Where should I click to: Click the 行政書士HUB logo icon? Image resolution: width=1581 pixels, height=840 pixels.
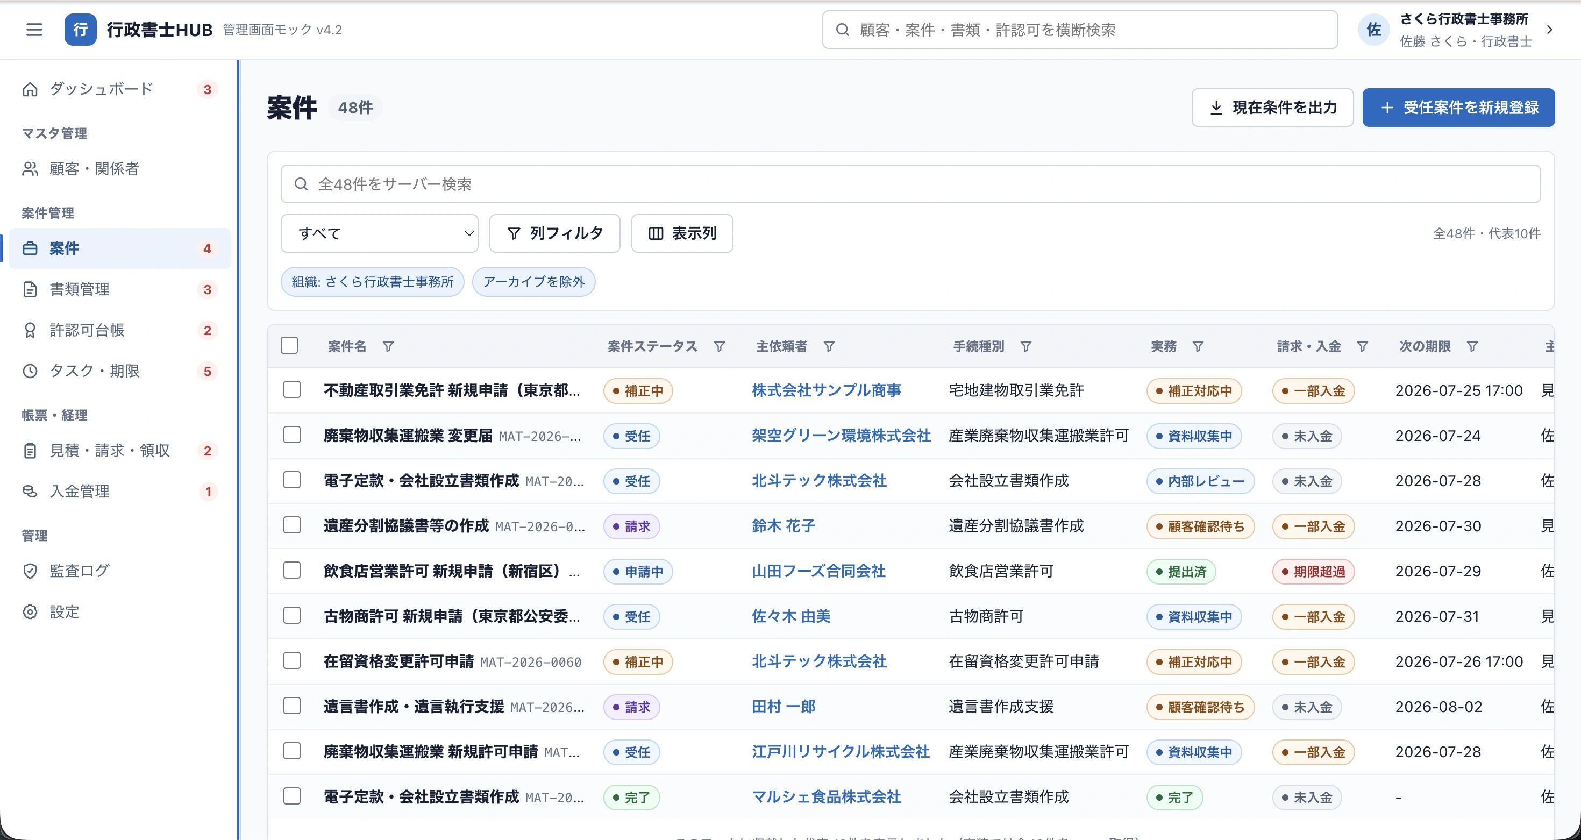[x=81, y=30]
